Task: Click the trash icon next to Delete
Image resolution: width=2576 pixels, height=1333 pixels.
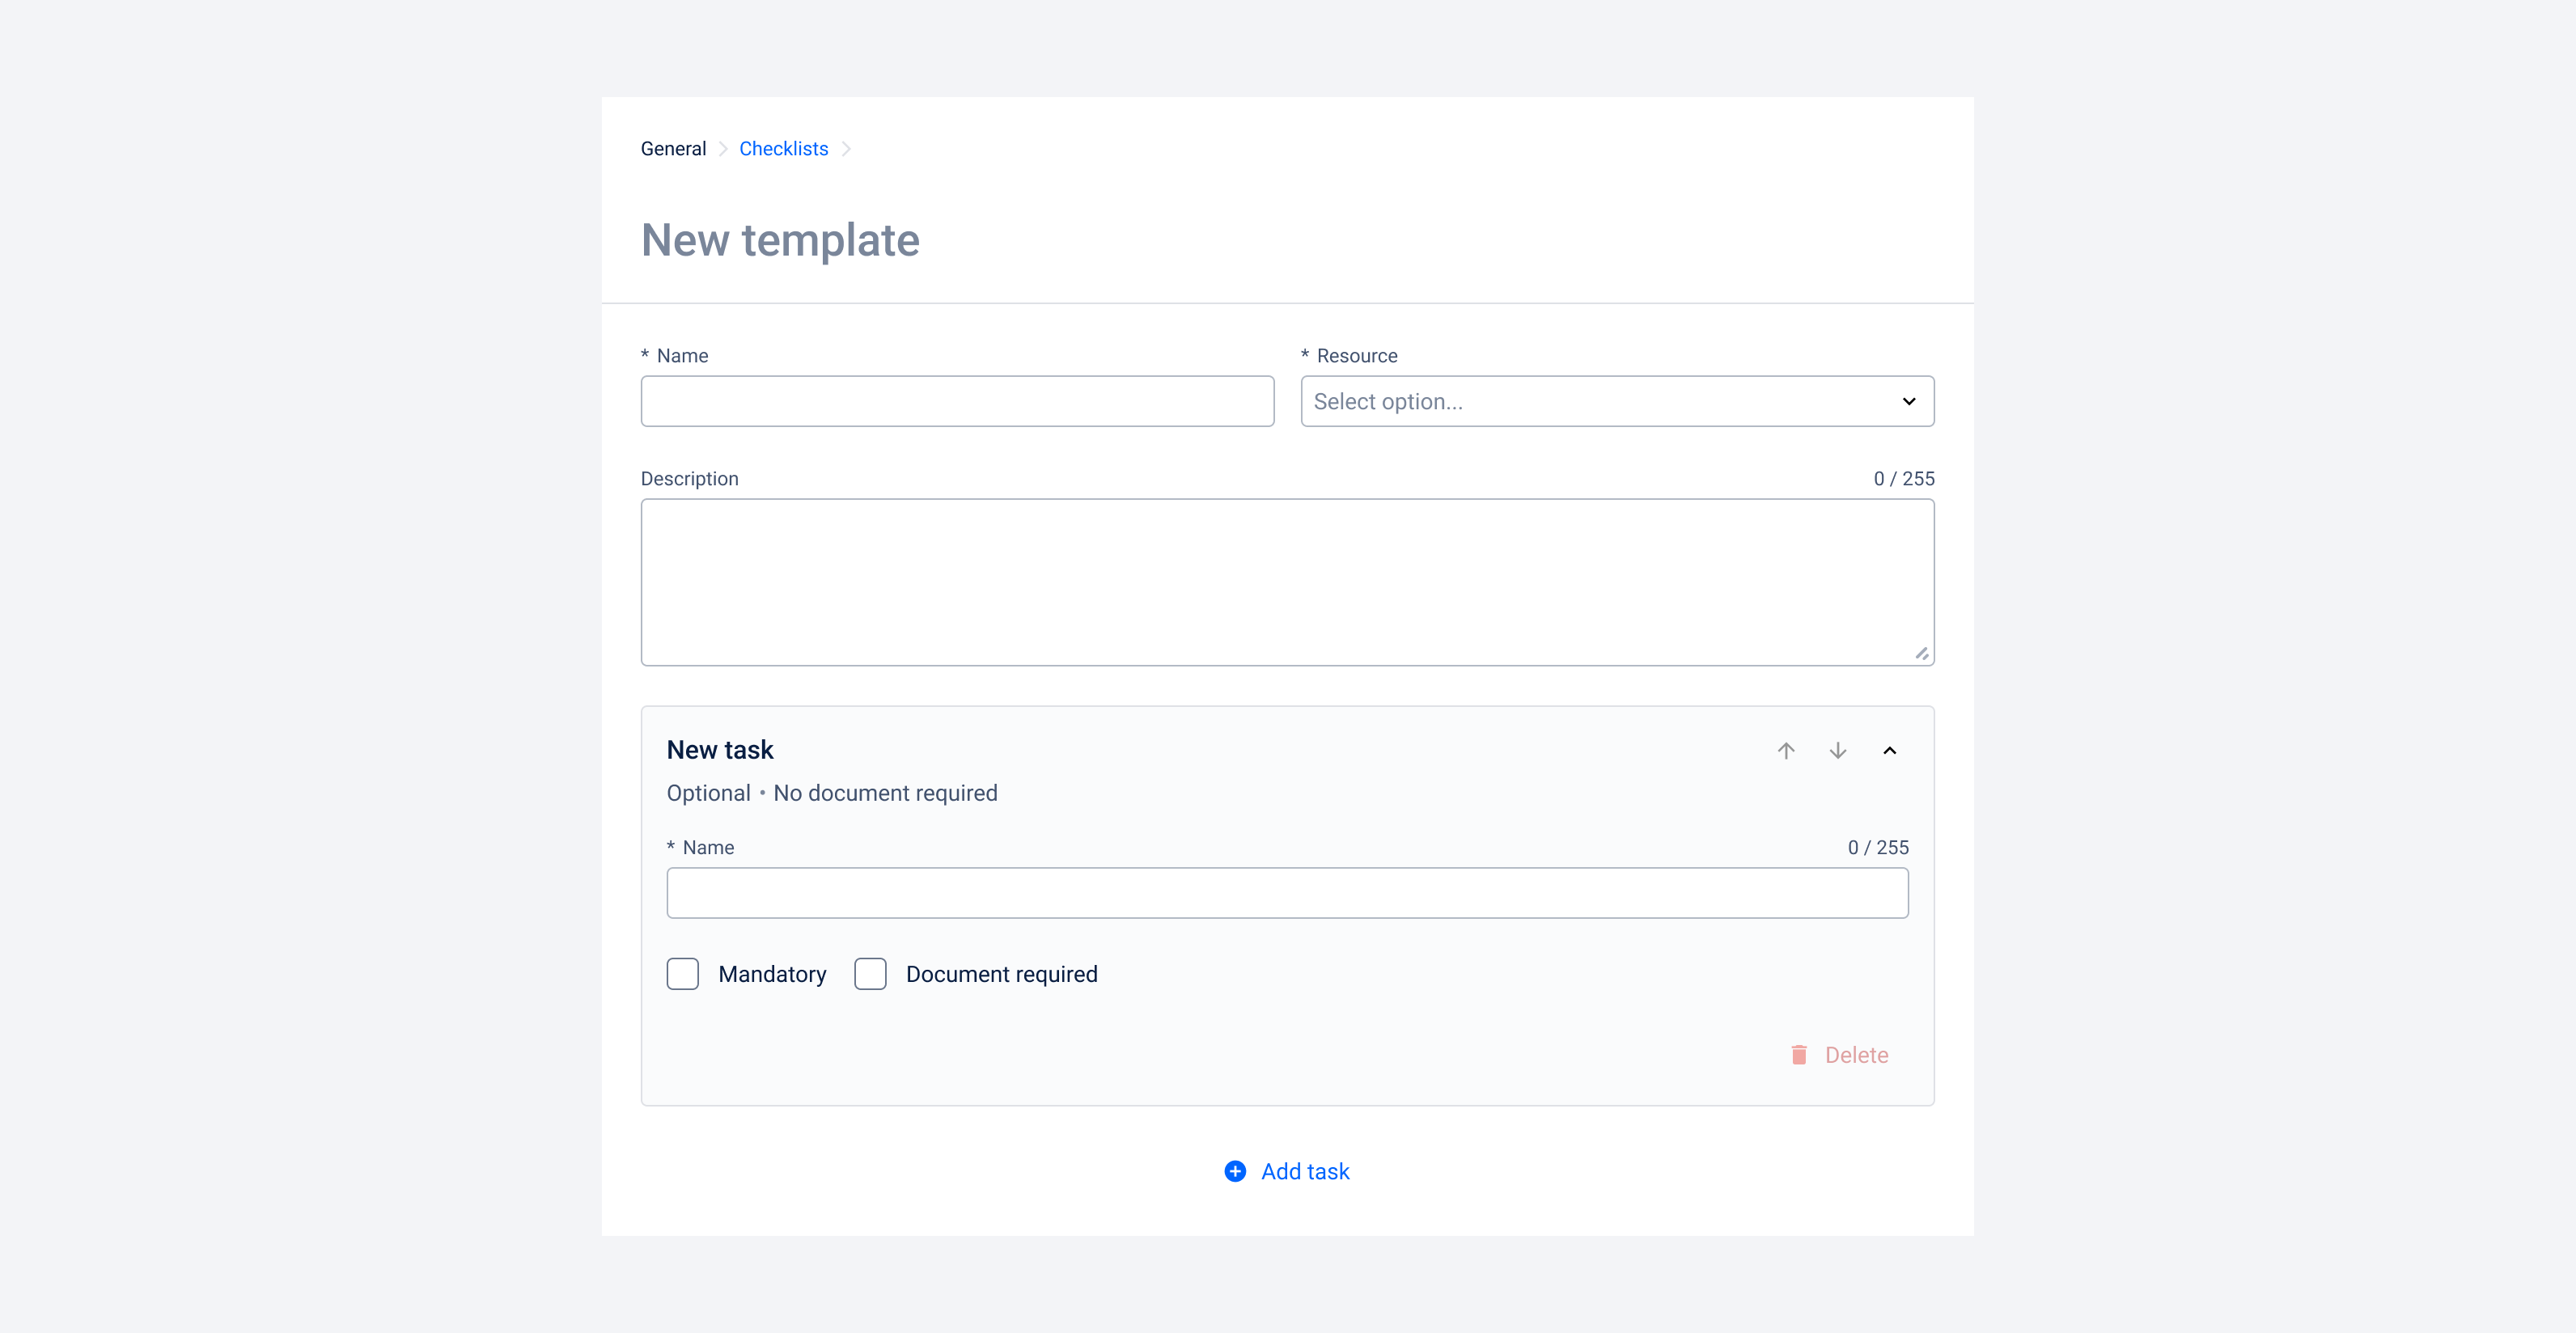Action: [x=1799, y=1055]
